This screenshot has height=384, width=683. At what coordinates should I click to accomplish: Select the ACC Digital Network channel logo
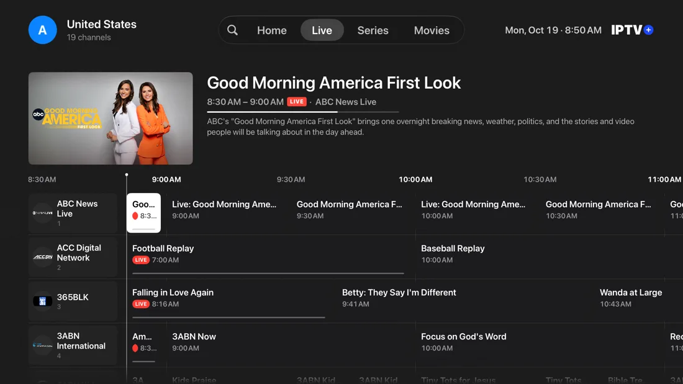43,257
